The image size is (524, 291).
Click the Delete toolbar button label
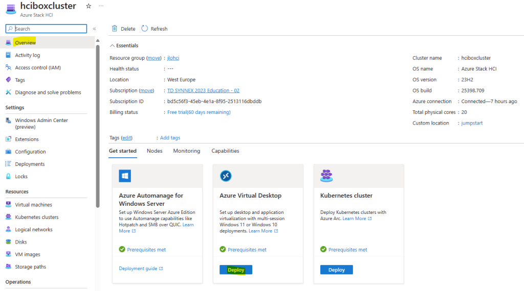click(128, 29)
